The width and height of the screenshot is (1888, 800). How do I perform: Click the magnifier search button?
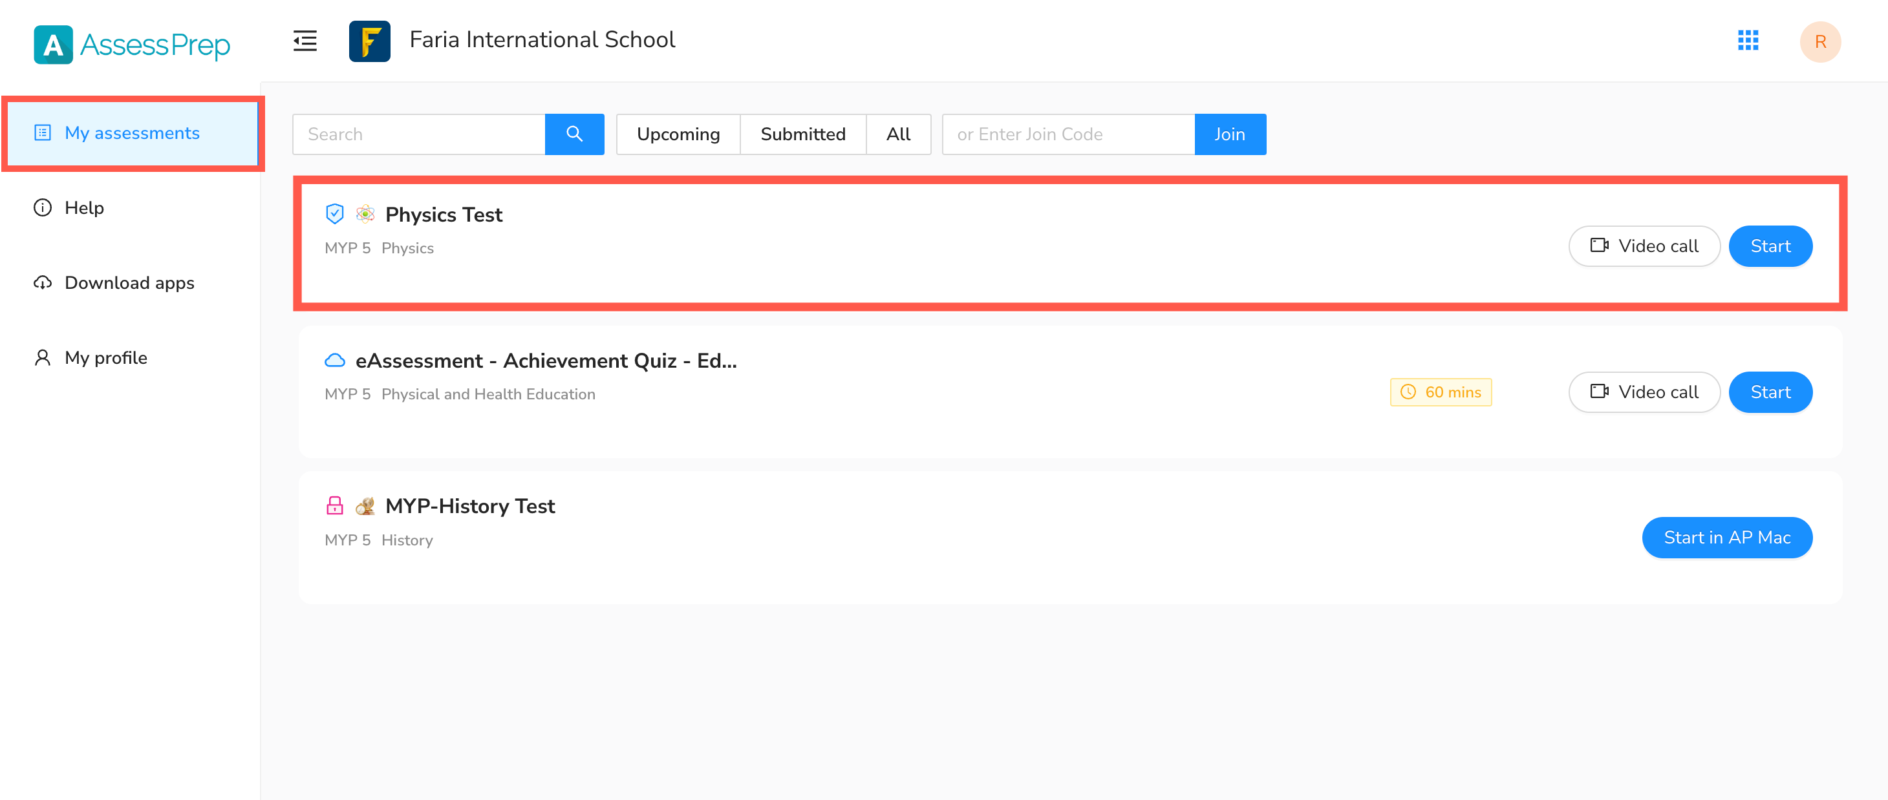pyautogui.click(x=574, y=134)
